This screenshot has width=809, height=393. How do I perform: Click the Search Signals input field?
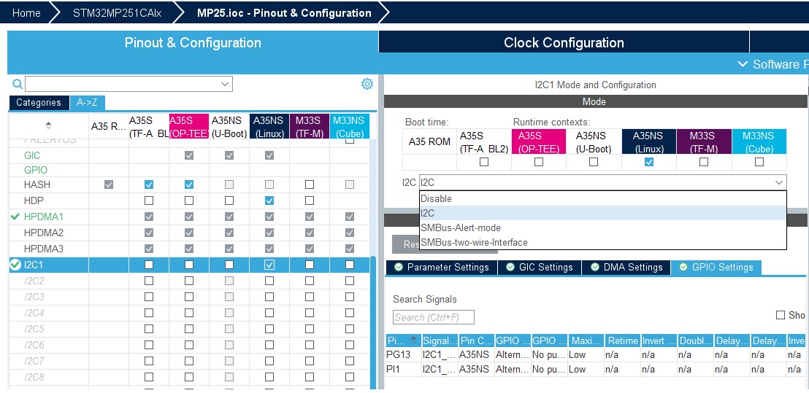(434, 317)
